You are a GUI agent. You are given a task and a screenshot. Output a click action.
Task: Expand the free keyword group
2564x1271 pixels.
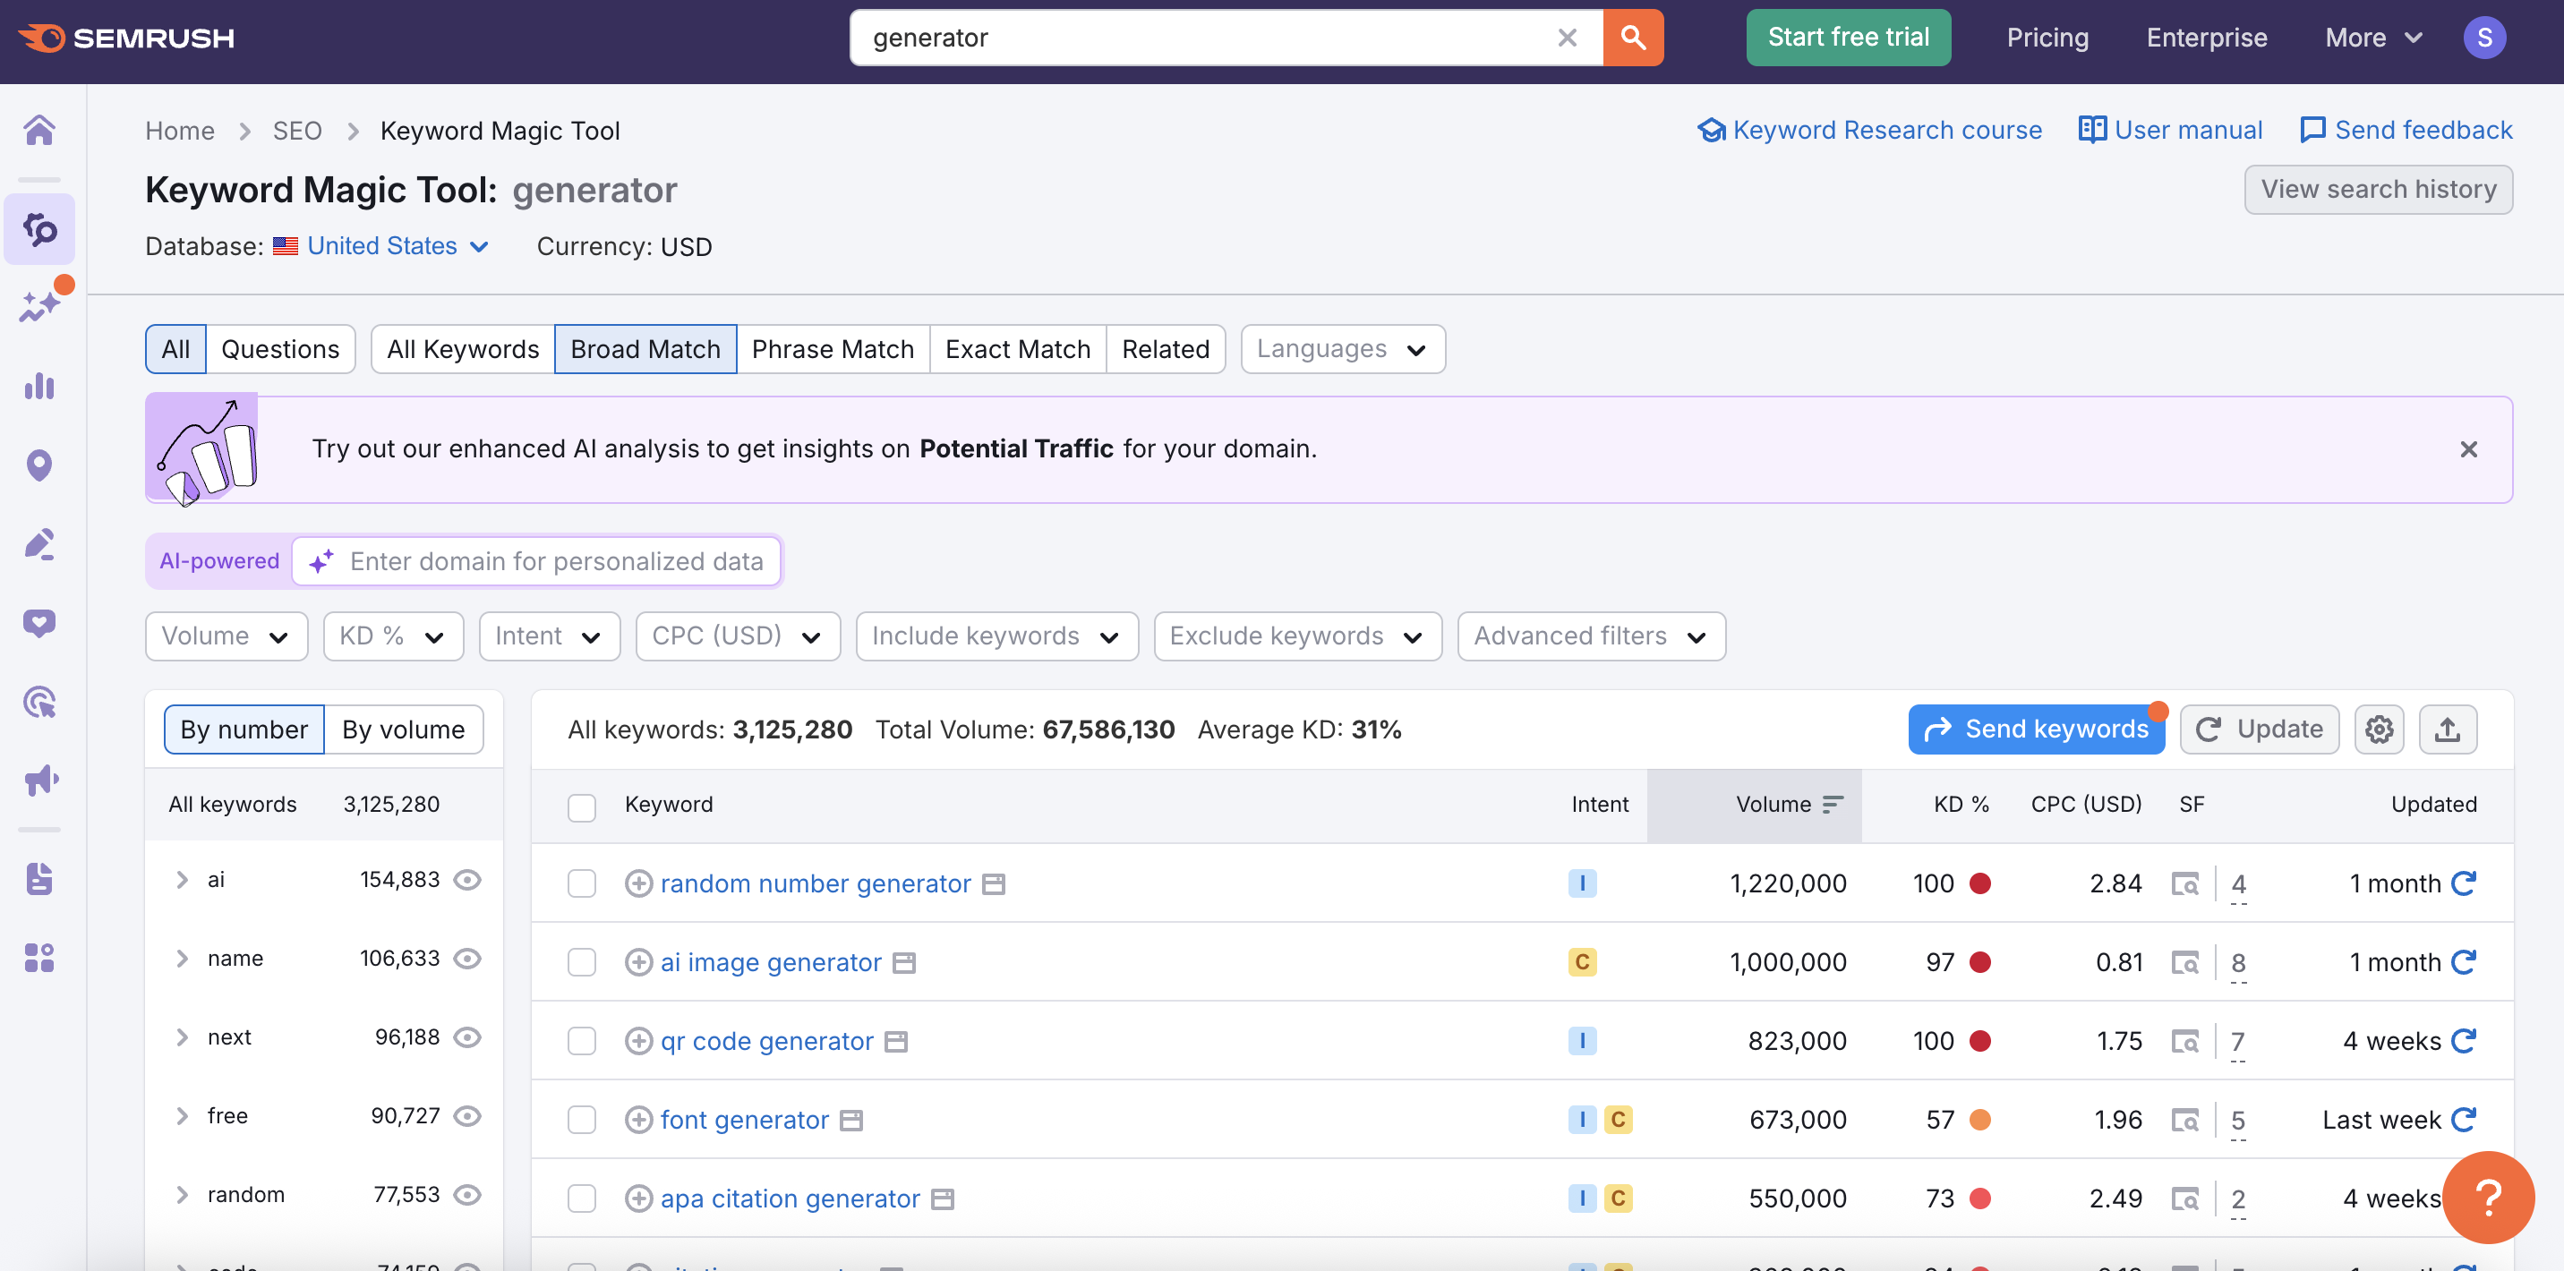tap(182, 1116)
